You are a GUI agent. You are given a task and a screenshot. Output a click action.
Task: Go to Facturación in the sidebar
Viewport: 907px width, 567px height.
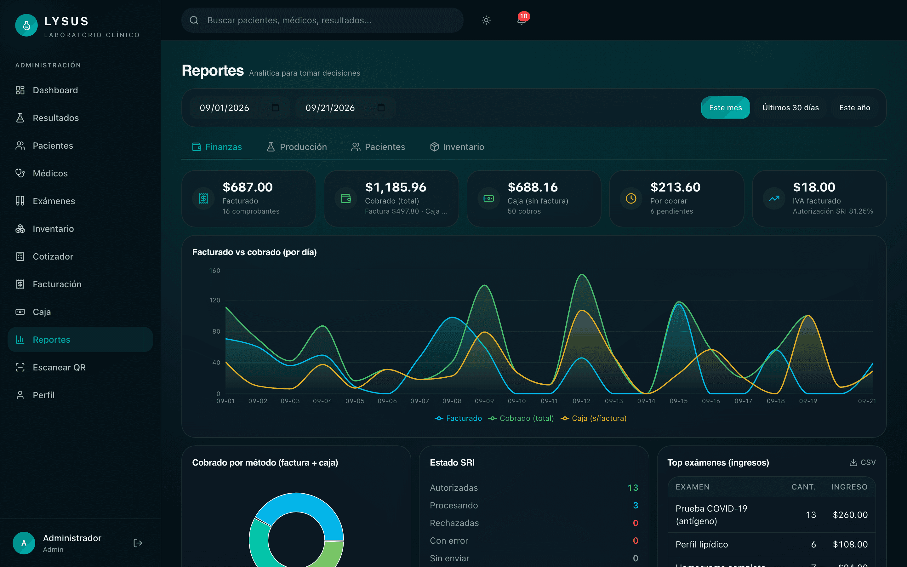coord(80,284)
